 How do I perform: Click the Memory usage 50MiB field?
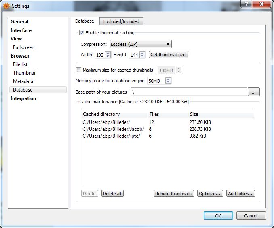coord(156,81)
